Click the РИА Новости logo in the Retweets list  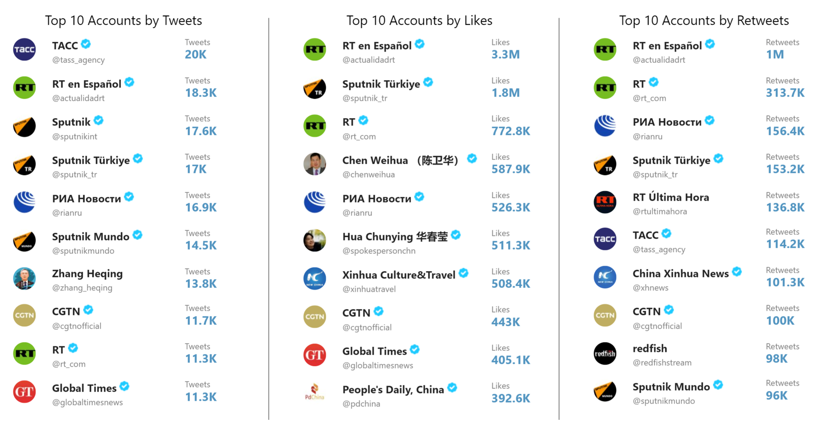(605, 126)
